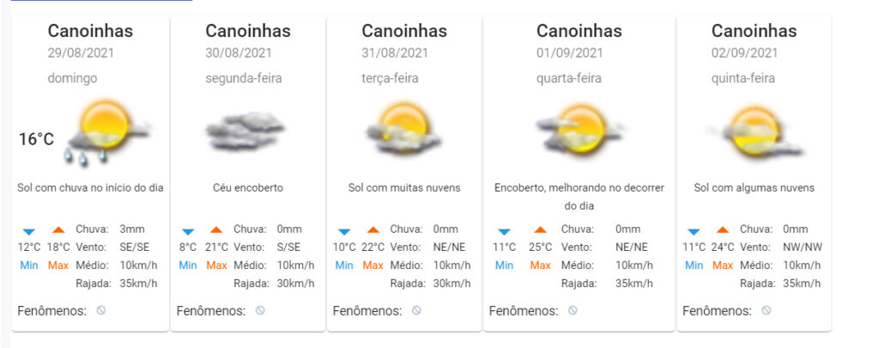This screenshot has height=348, width=879.
Task: Click the Fenômenos none icon on 01/09/2021 card
Action: [573, 310]
